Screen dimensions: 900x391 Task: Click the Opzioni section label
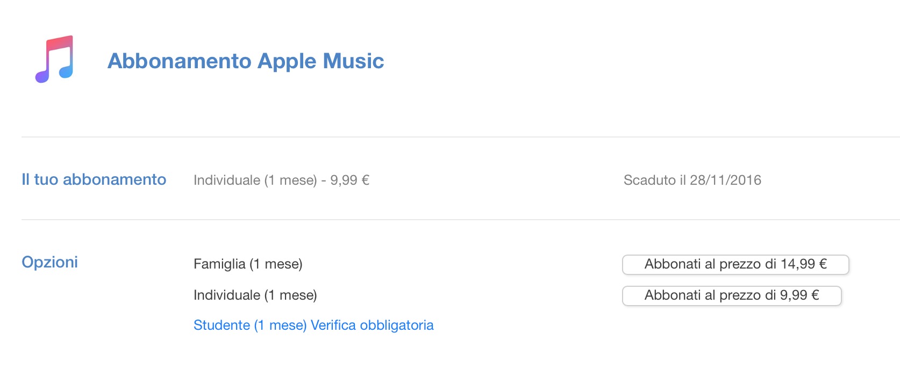[x=49, y=262]
